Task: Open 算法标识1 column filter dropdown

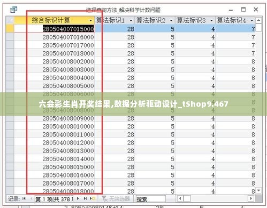Action: pyautogui.click(x=131, y=21)
